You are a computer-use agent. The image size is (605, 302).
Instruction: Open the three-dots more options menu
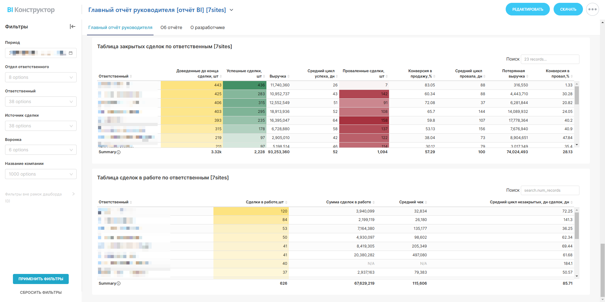click(592, 9)
